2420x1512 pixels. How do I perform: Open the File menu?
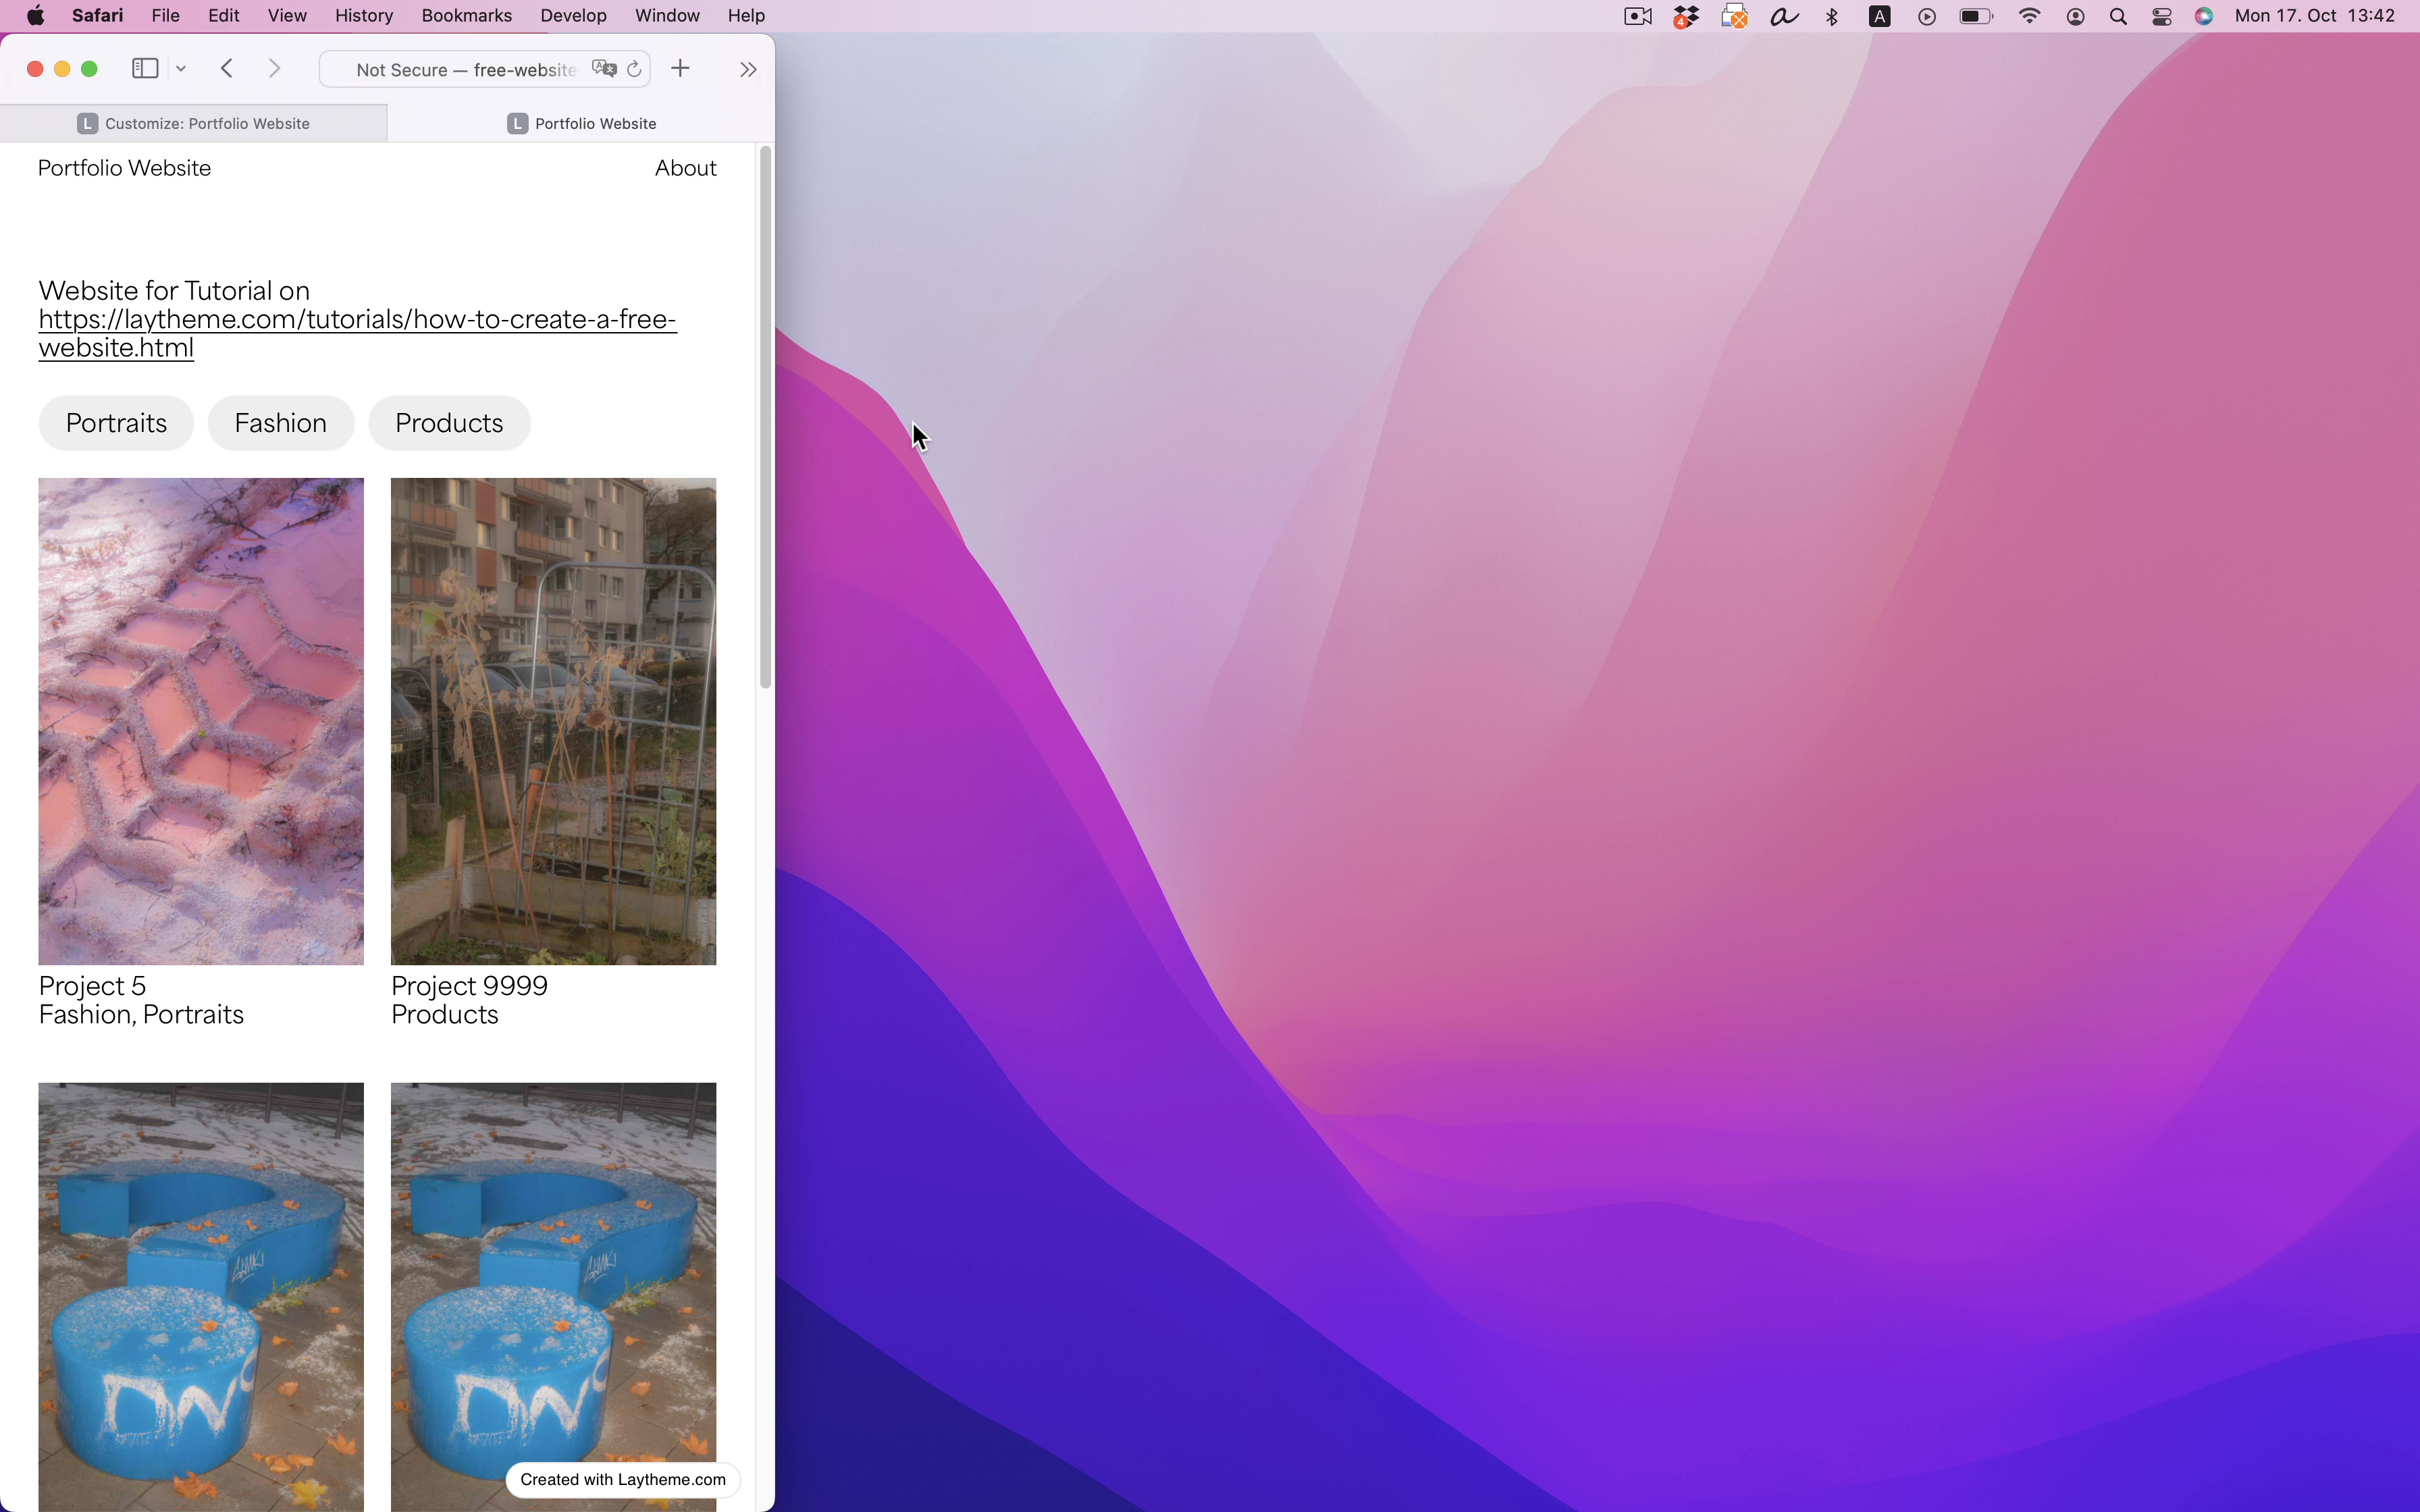tap(166, 16)
